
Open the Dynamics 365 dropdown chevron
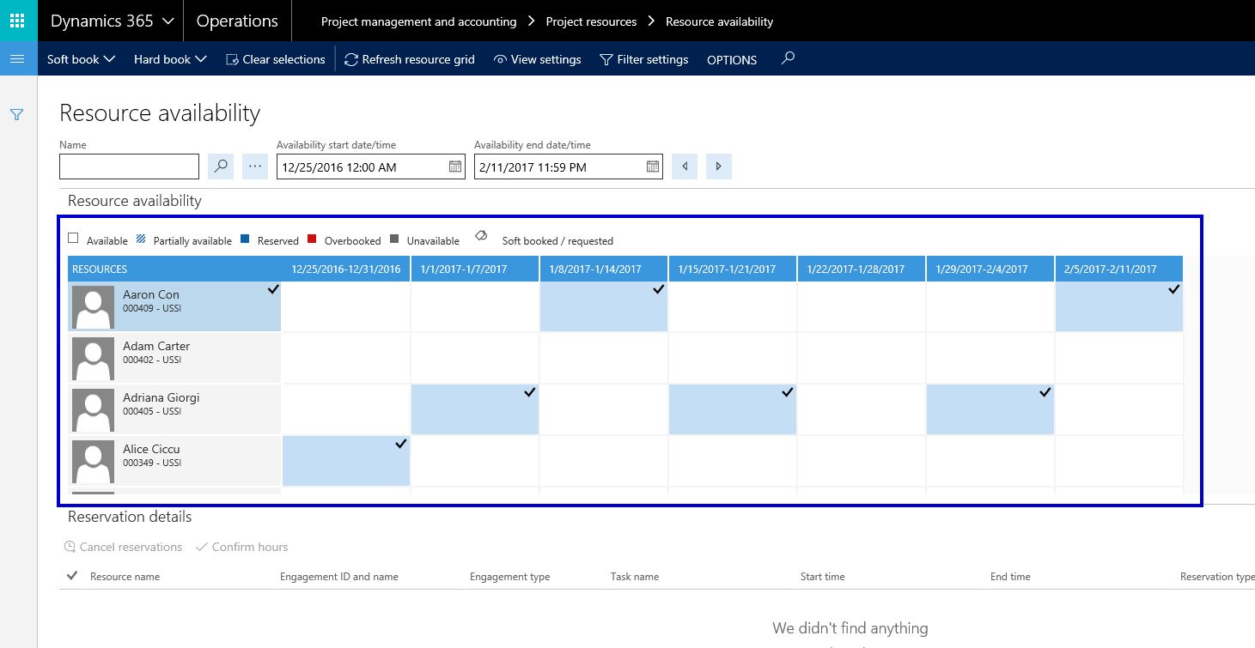pos(168,21)
